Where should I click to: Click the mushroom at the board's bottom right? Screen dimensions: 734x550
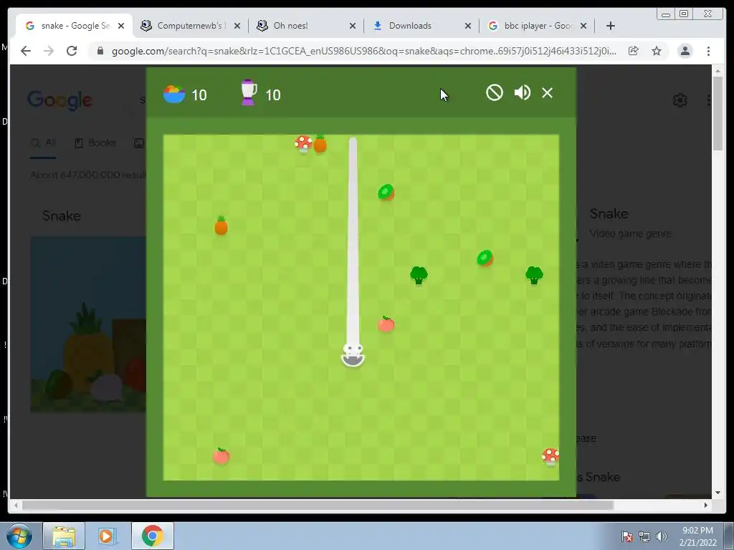550,456
